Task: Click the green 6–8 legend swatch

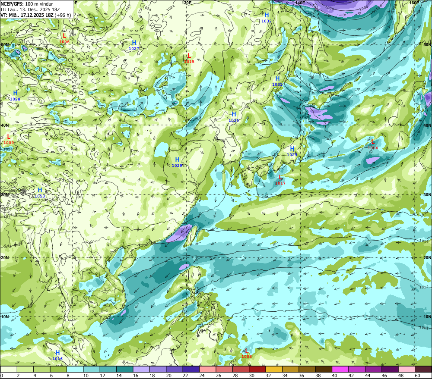Action: pos(58,369)
